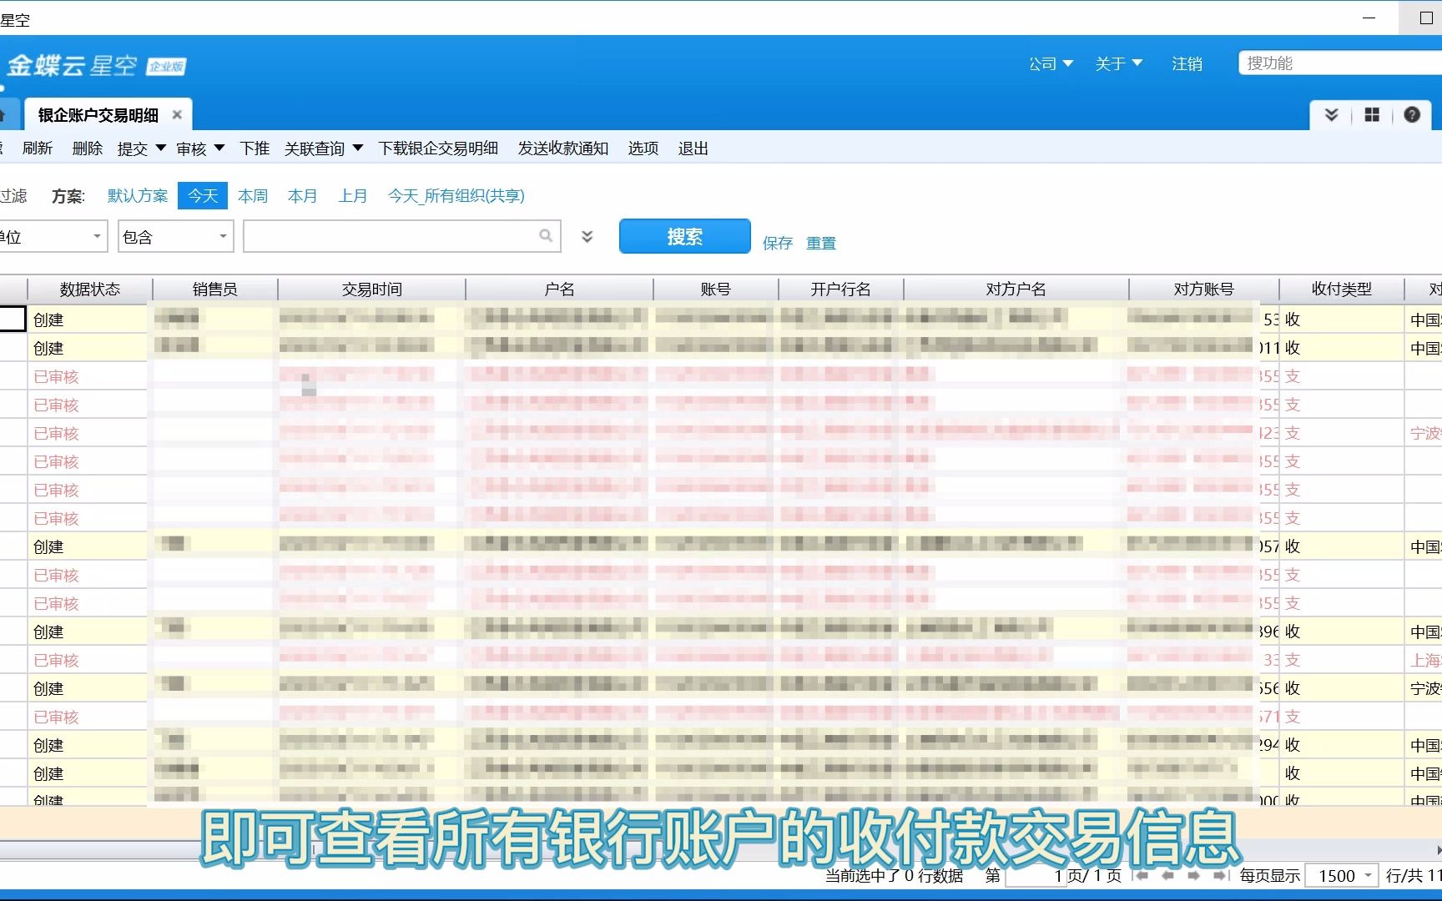Select the 本月 filter scheme
Image resolution: width=1442 pixels, height=901 pixels.
pyautogui.click(x=303, y=196)
